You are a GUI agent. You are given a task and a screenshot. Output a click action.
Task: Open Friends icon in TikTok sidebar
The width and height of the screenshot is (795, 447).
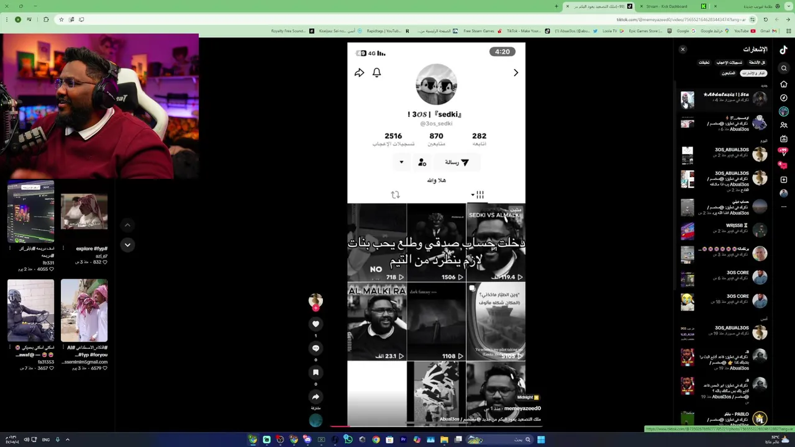click(x=784, y=125)
